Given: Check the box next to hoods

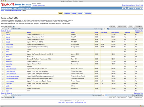Looking at the screenshot, I should 3,49.
